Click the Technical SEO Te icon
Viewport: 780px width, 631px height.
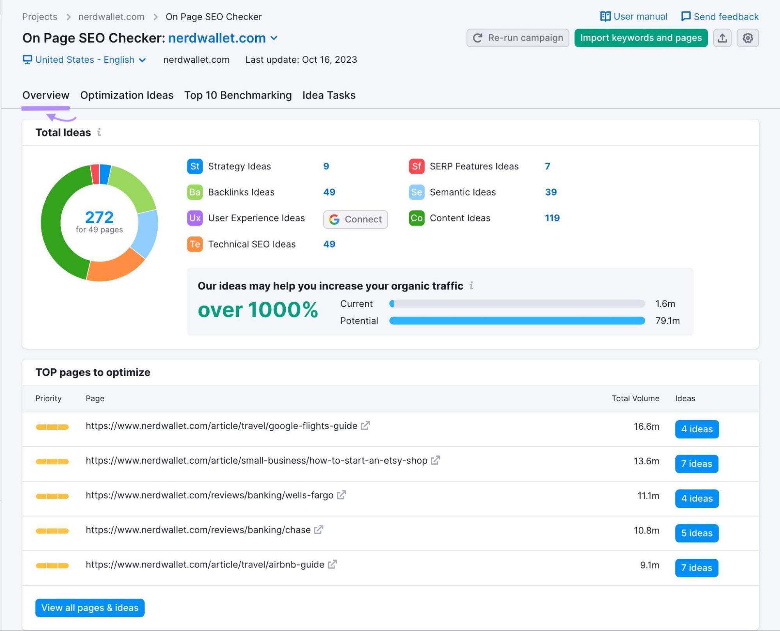point(195,244)
